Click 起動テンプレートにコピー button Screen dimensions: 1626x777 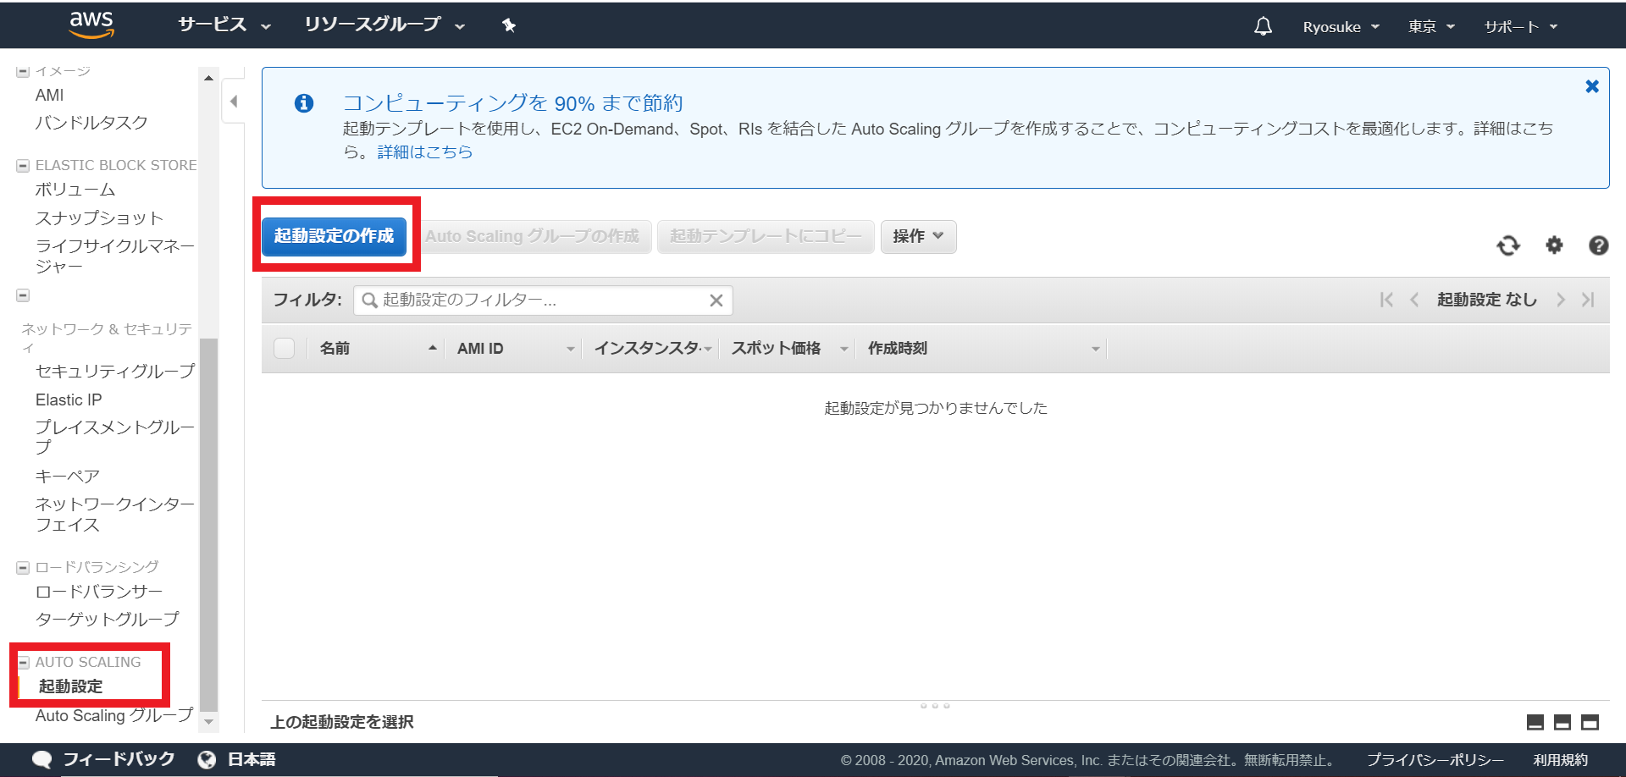pyautogui.click(x=766, y=237)
